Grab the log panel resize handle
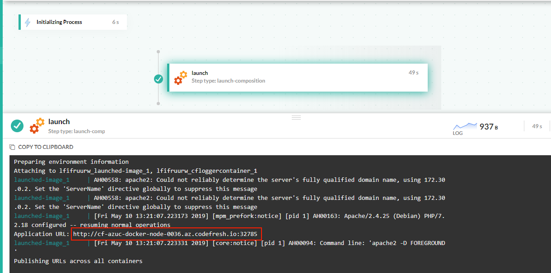 click(x=296, y=117)
